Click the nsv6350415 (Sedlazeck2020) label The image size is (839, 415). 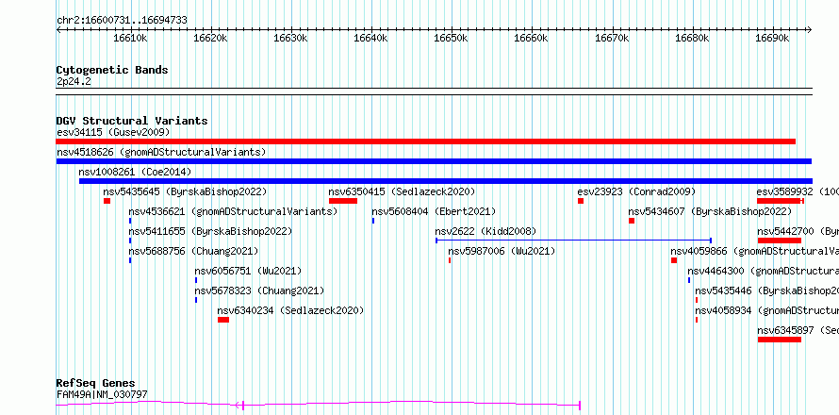[x=402, y=191]
